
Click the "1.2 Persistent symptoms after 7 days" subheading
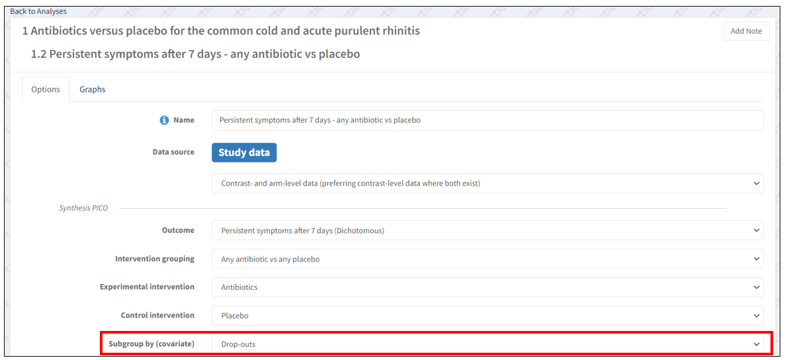195,54
